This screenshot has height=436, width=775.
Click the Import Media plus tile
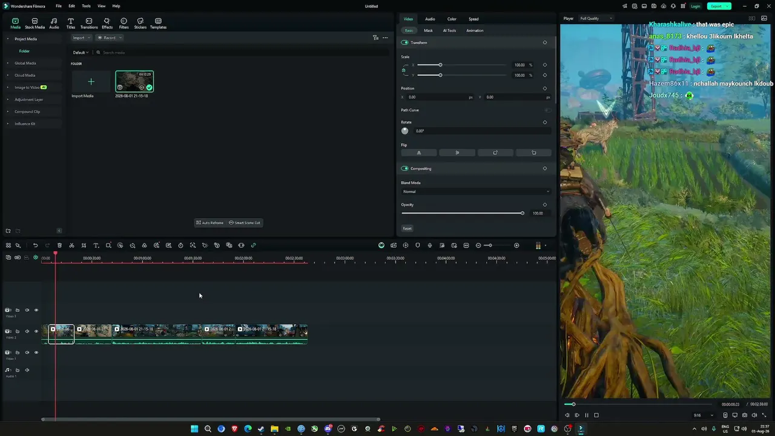[91, 82]
